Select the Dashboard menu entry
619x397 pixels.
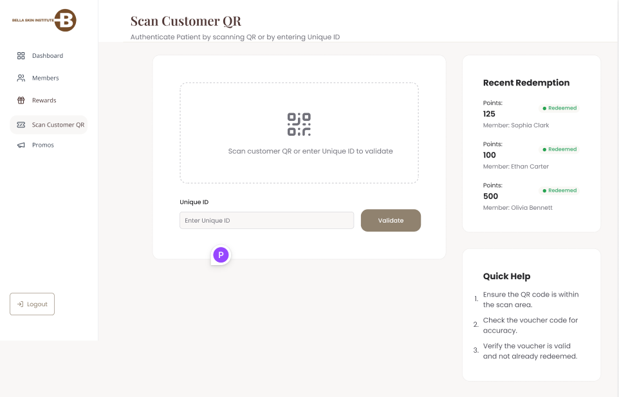coord(48,55)
